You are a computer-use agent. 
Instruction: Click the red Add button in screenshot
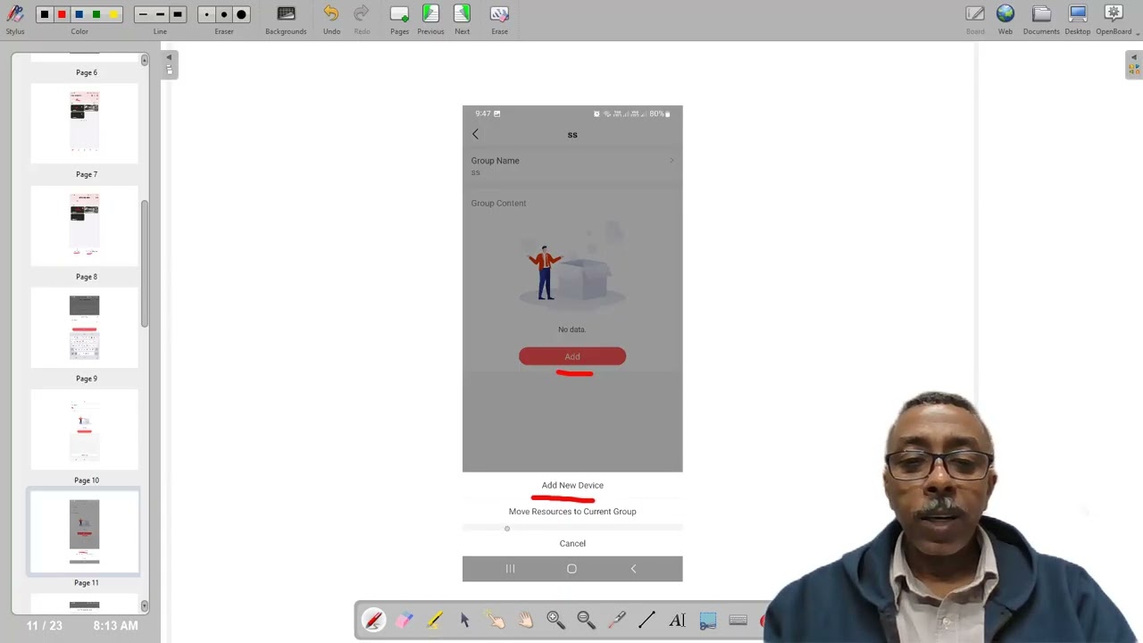click(572, 356)
